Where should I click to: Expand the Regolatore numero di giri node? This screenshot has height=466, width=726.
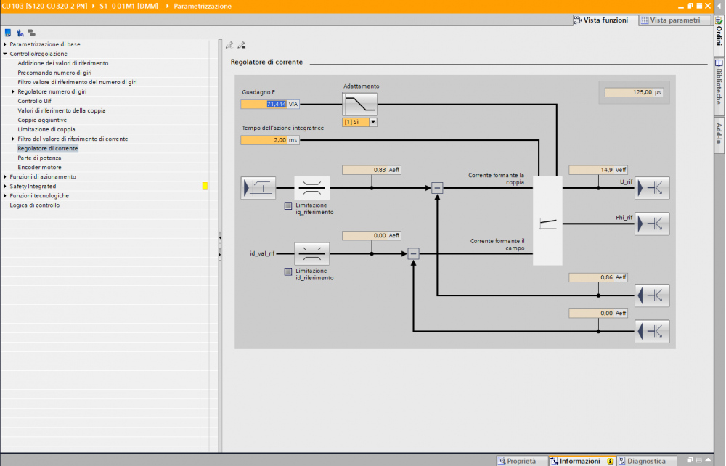pyautogui.click(x=13, y=91)
